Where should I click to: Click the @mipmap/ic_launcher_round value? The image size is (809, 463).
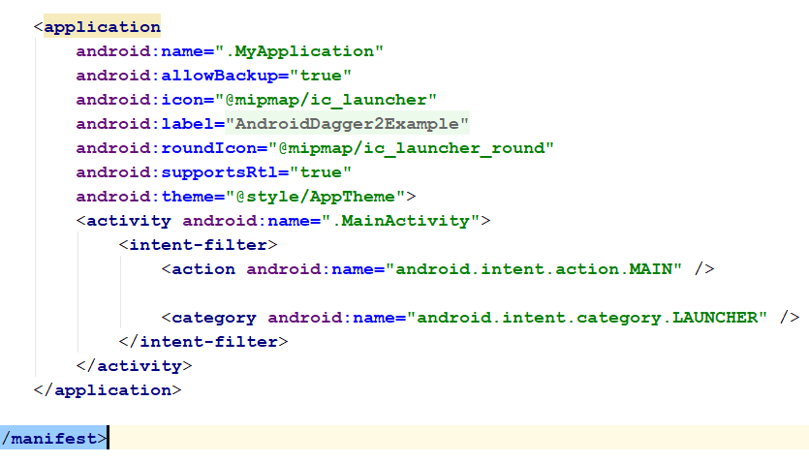411,148
